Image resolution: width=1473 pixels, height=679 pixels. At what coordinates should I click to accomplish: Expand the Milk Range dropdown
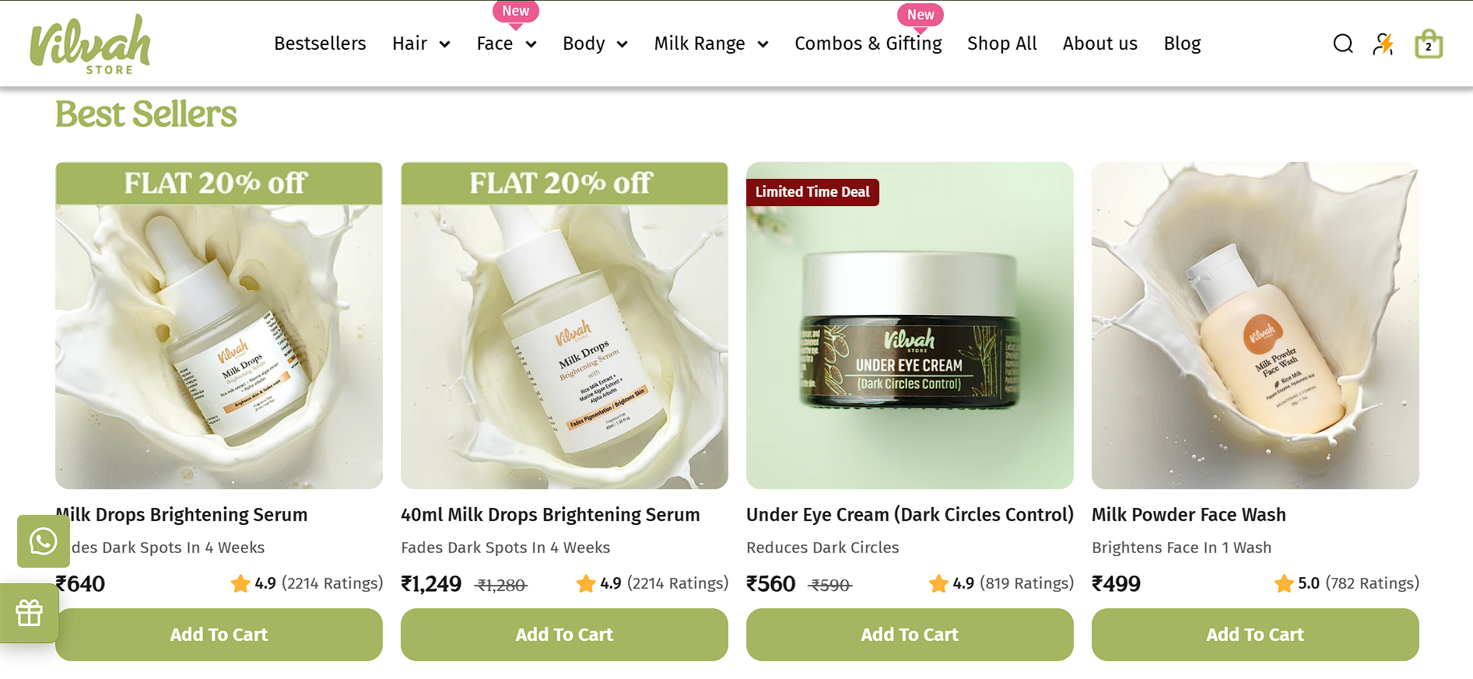(711, 44)
